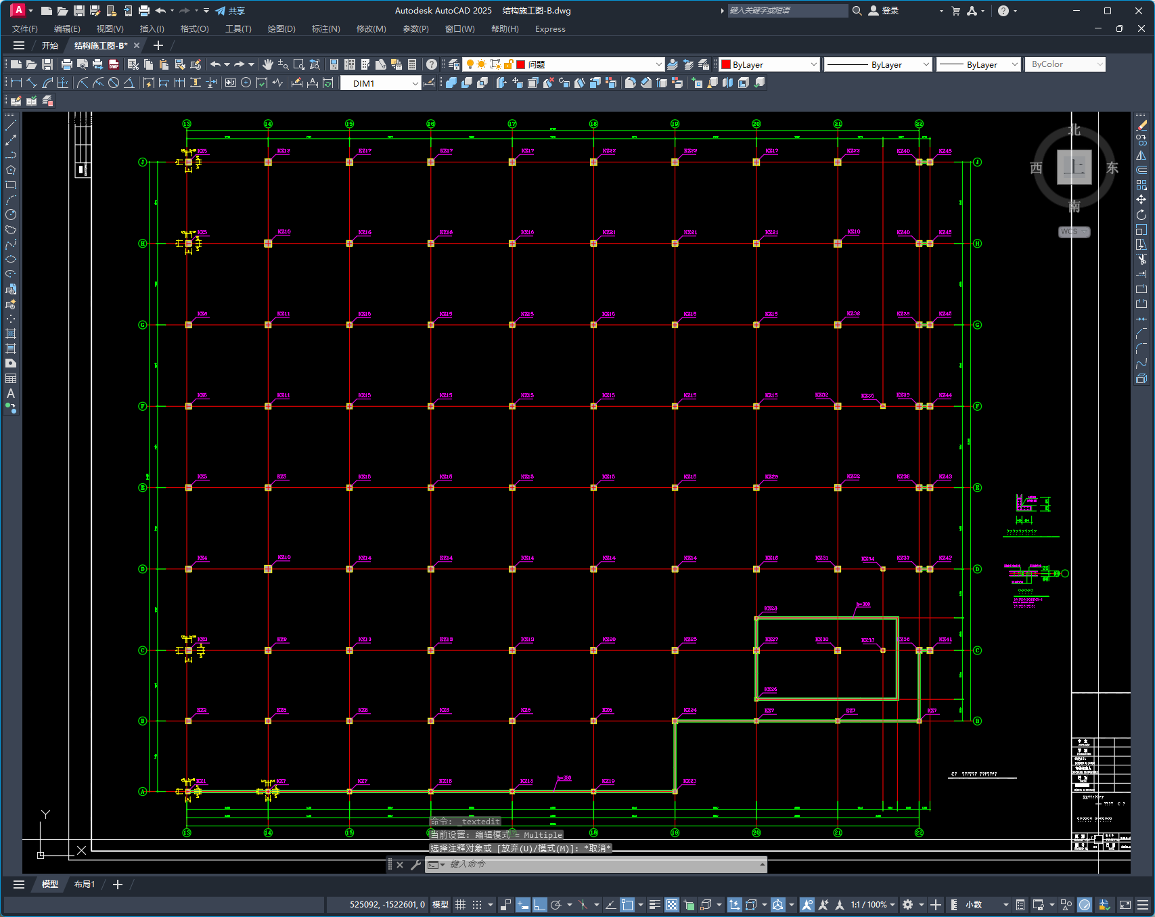Switch to the 布局1 layout tab
The width and height of the screenshot is (1155, 917).
(x=85, y=885)
